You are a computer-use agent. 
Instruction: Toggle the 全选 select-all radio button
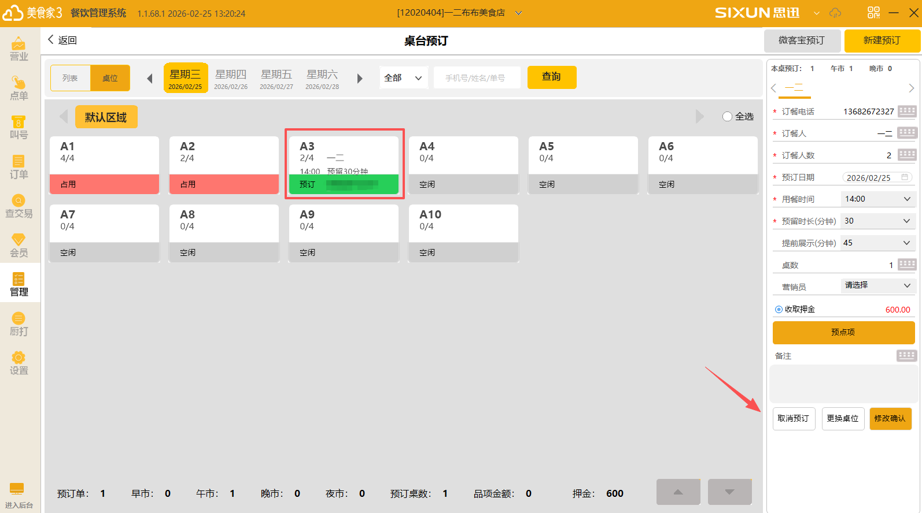tap(727, 117)
